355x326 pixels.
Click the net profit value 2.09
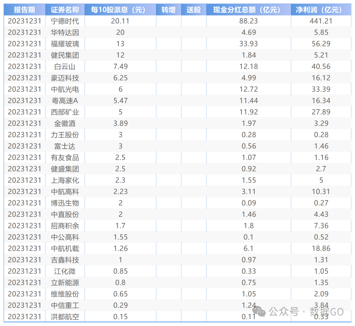point(321,294)
